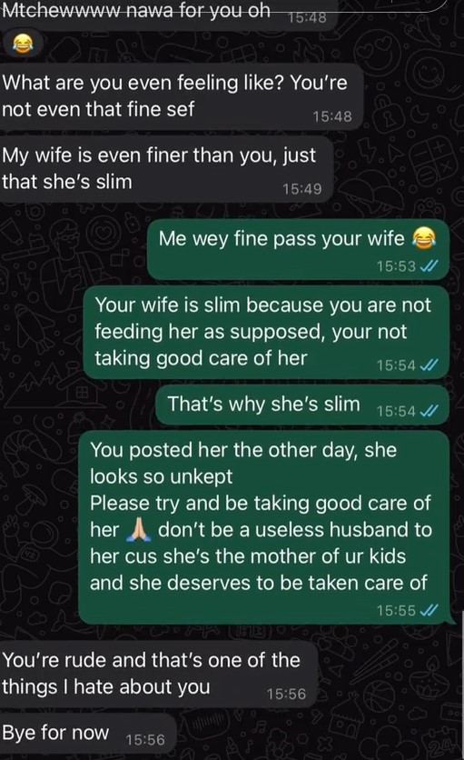Screen dimensions: 464x760
Task: Select the 'Mtchewwww nawa for you oh' message
Action: pos(166,14)
